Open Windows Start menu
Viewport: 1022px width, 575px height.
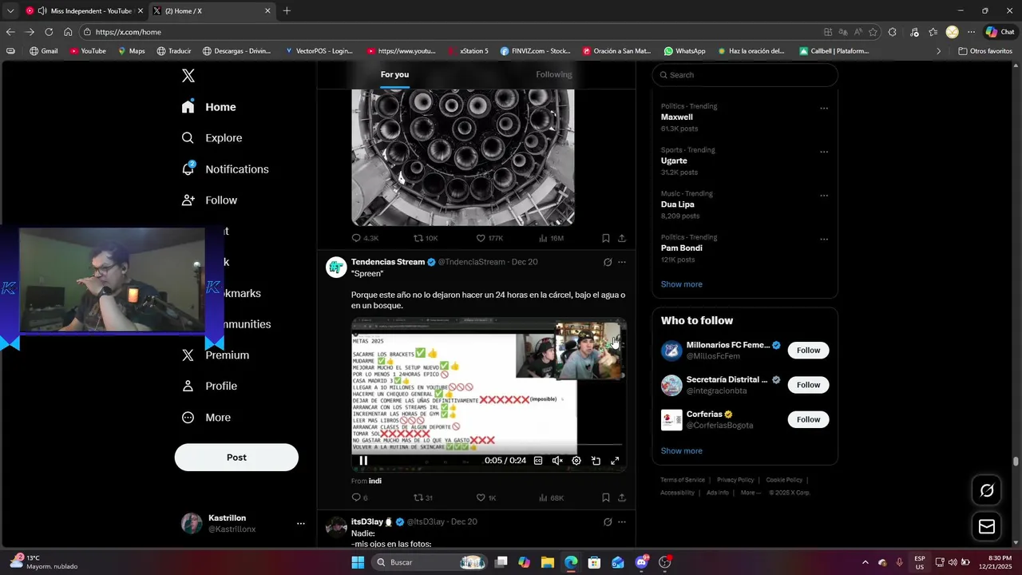point(358,562)
